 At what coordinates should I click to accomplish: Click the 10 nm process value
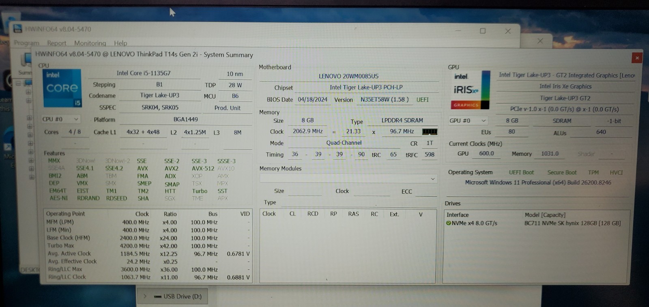pos(235,74)
